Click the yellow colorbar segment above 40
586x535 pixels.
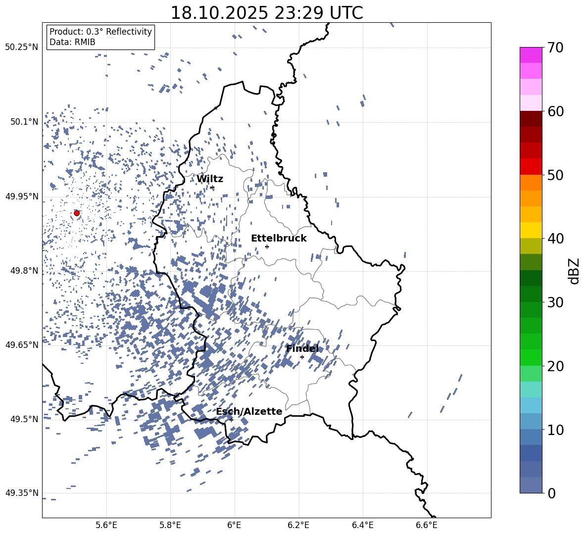[x=531, y=230]
